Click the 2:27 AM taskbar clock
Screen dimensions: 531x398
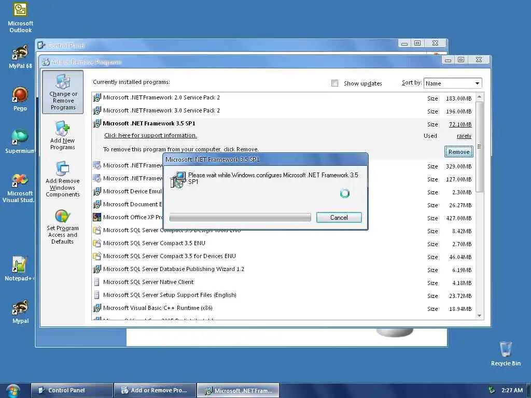[x=512, y=390]
